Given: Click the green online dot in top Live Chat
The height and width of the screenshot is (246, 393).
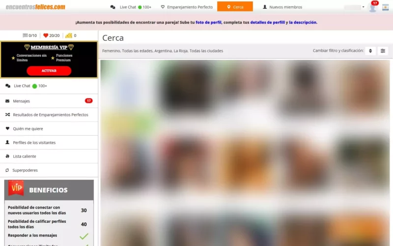Looking at the screenshot, I should [x=140, y=7].
